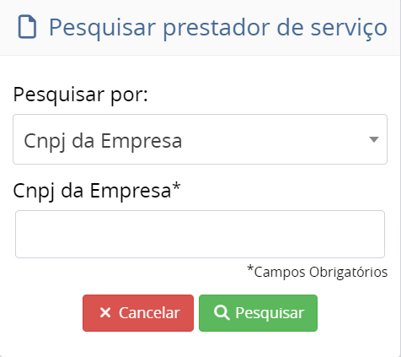
Task: Click the word 'Pesquisar' on green button
Action: pyautogui.click(x=270, y=313)
